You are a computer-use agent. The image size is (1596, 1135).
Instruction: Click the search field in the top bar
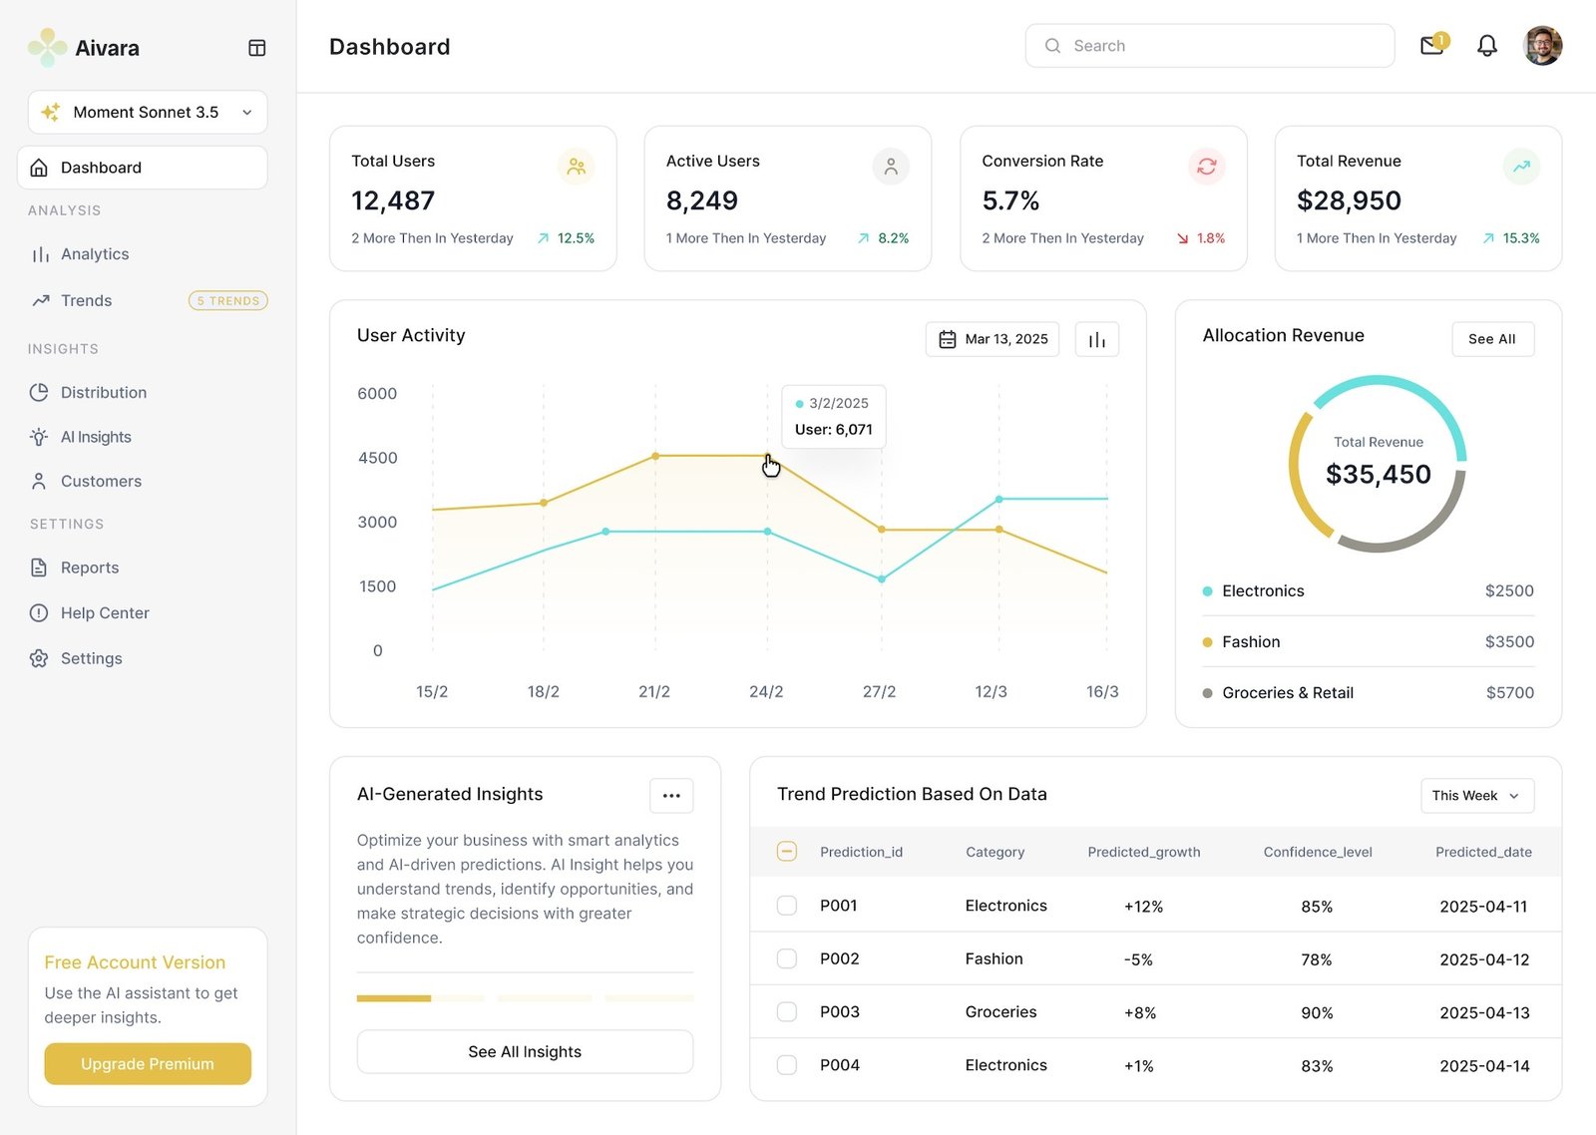click(x=1209, y=45)
